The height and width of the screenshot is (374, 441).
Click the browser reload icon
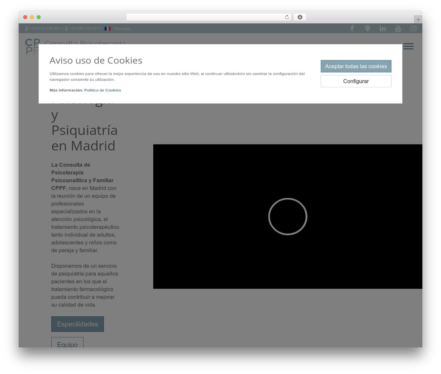[287, 17]
